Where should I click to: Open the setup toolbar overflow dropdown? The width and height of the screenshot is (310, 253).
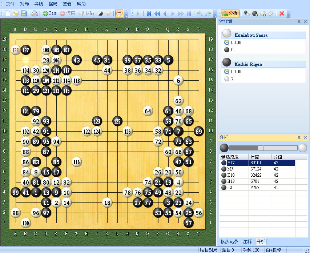[289, 15]
